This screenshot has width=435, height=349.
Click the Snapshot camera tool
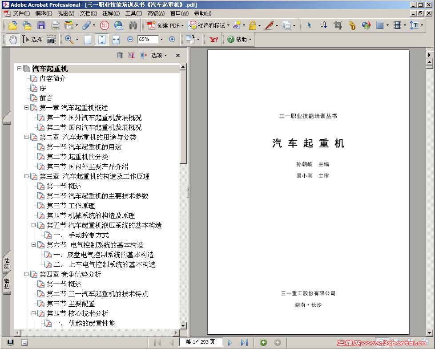51,40
